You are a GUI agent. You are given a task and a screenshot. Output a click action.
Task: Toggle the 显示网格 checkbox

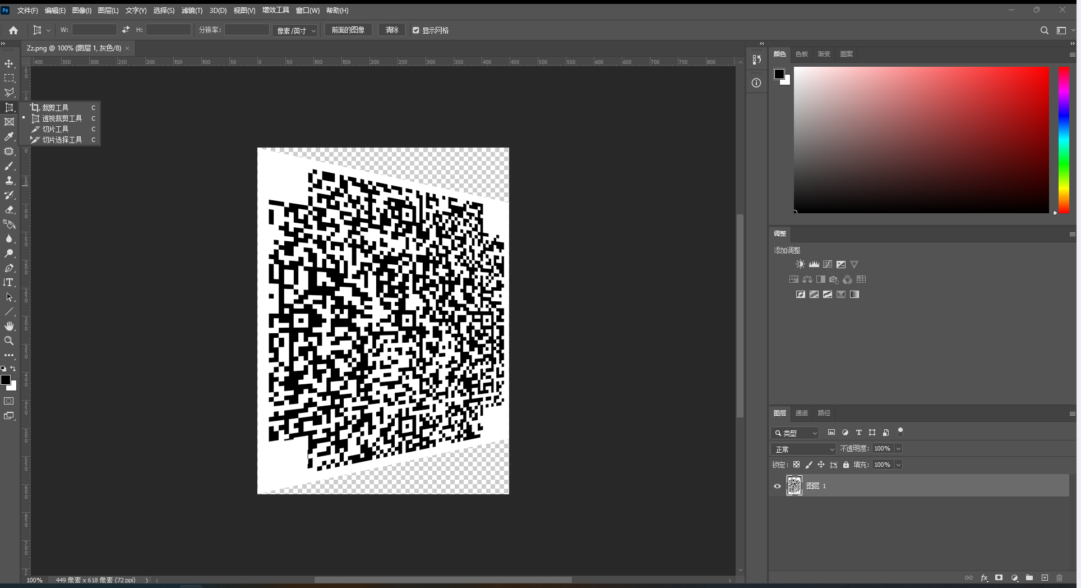[416, 30]
